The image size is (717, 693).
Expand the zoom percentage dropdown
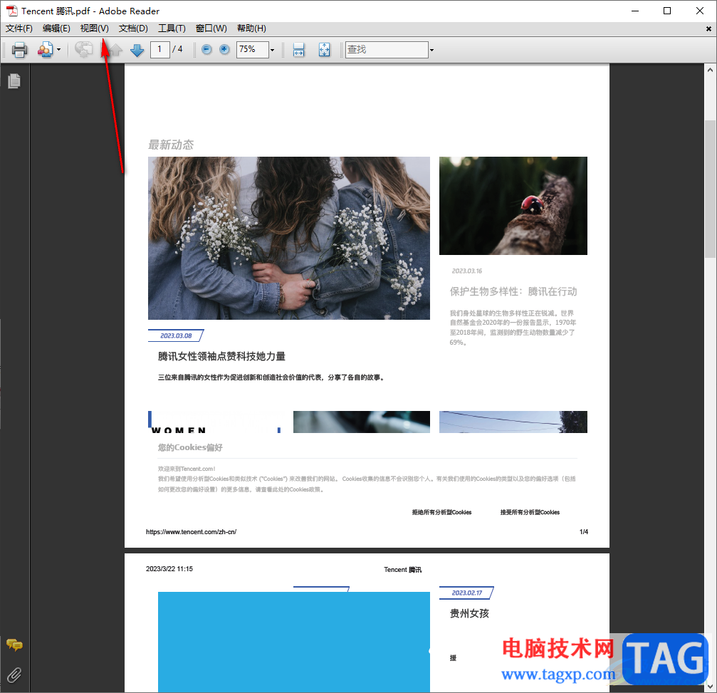[273, 50]
